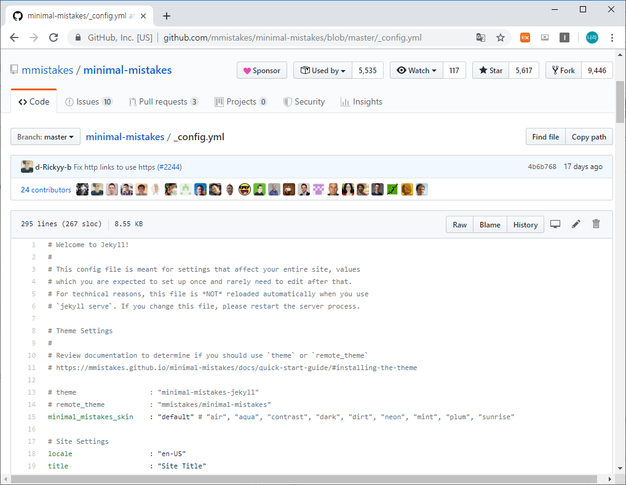The height and width of the screenshot is (485, 626).
Task: Star the repository
Action: point(491,71)
